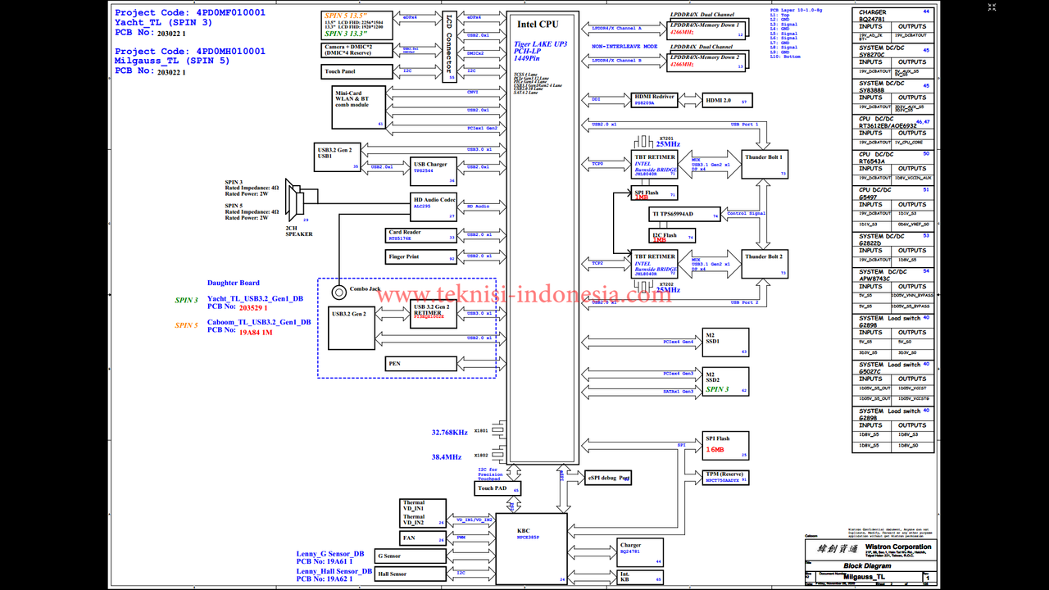Select the TI TPS65994AD block
Image resolution: width=1049 pixels, height=590 pixels.
coord(684,214)
